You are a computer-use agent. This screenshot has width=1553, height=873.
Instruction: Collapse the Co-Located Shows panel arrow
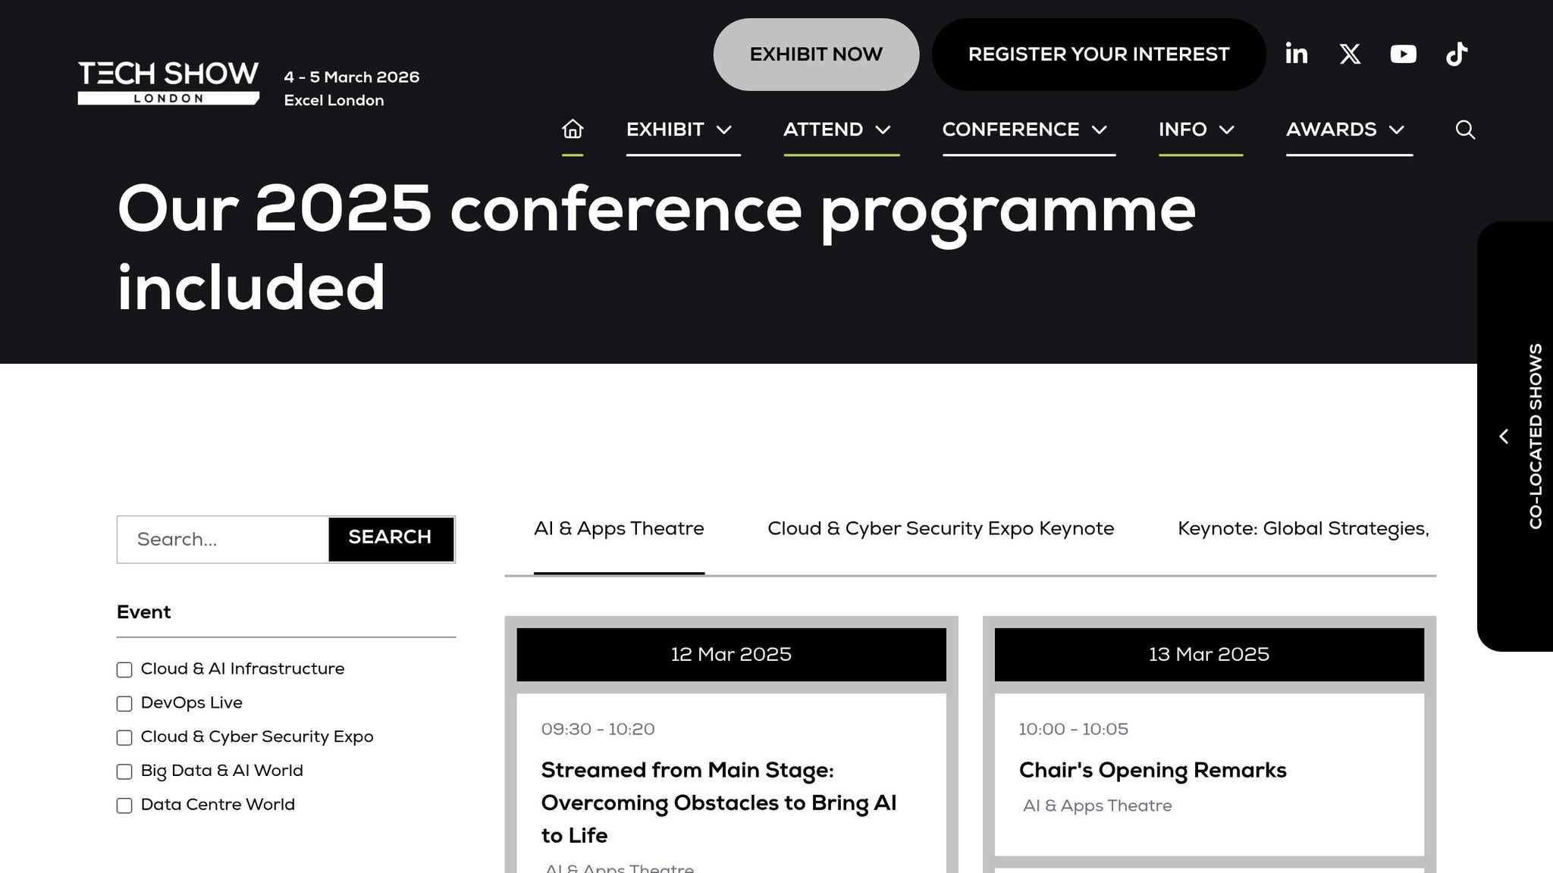1504,436
